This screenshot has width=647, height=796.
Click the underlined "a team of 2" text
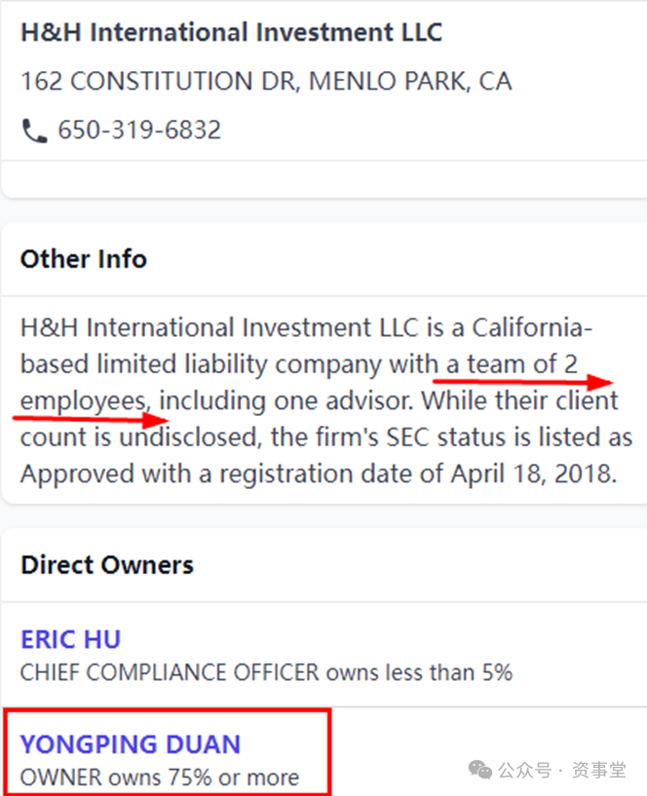[x=513, y=364]
